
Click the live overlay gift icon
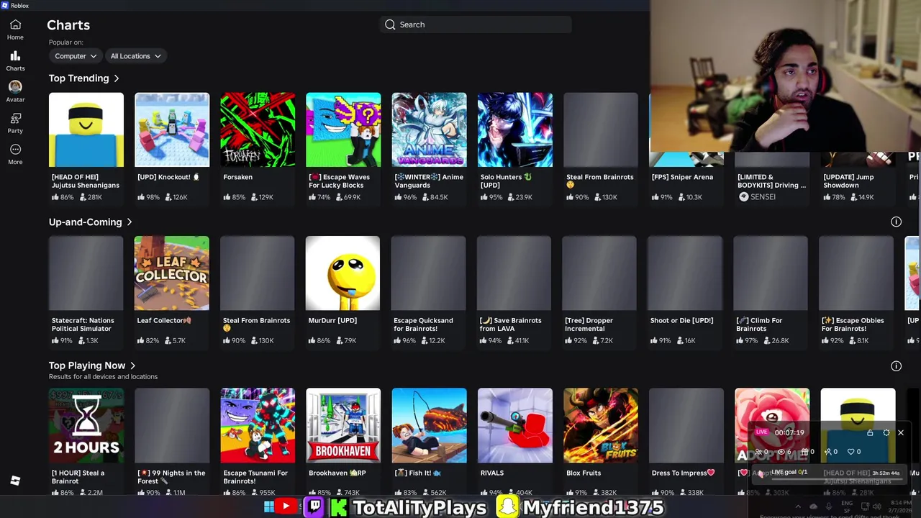click(x=805, y=452)
